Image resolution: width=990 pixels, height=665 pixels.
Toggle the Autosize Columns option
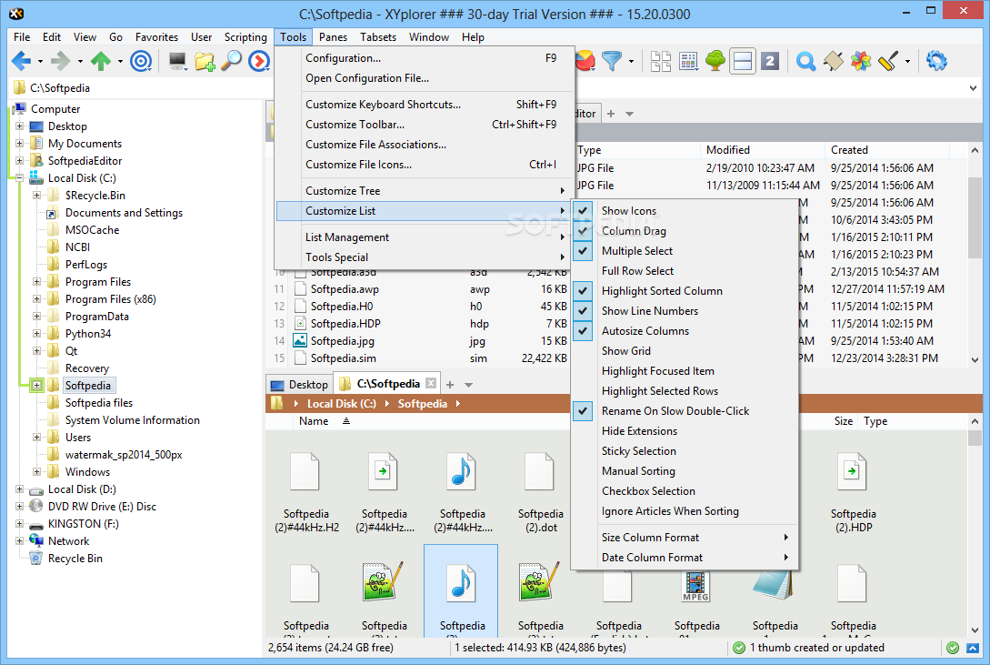coord(685,331)
